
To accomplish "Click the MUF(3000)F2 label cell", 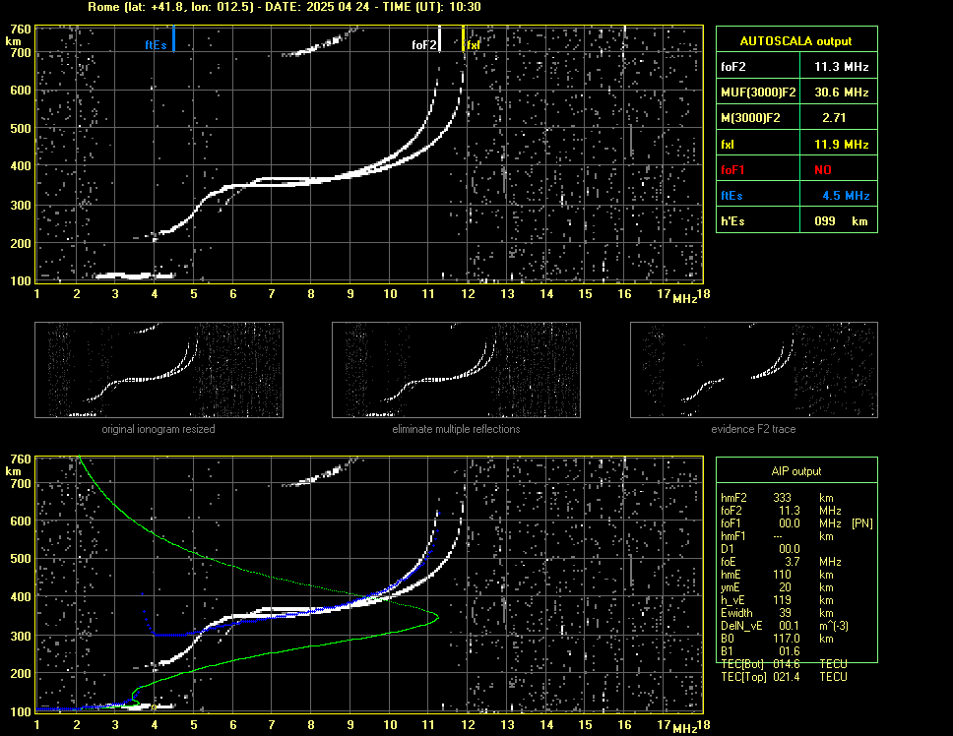I will [758, 92].
